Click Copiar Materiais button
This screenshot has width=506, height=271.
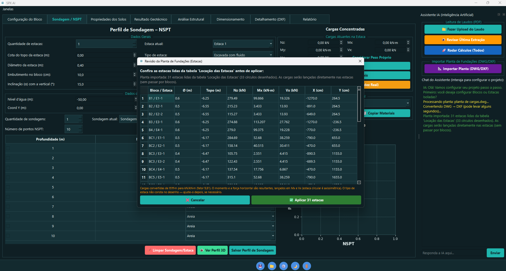[387, 113]
